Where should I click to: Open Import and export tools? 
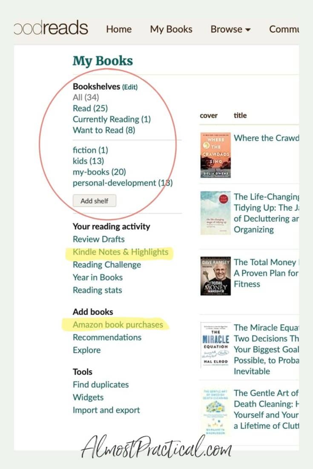click(106, 410)
